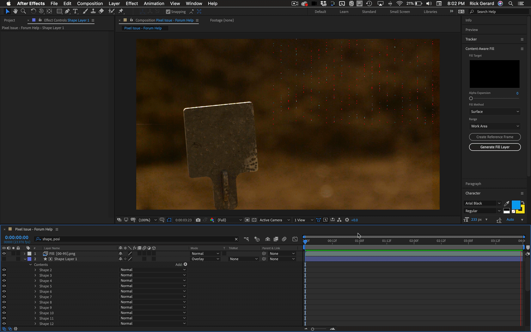The width and height of the screenshot is (531, 332).
Task: Open Shape Layer 1 blending mode dropdown
Action: tap(205, 259)
